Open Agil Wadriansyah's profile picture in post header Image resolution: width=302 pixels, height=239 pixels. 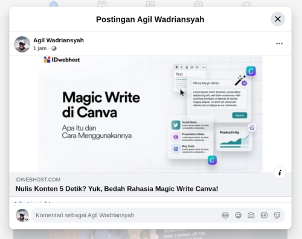(x=22, y=44)
